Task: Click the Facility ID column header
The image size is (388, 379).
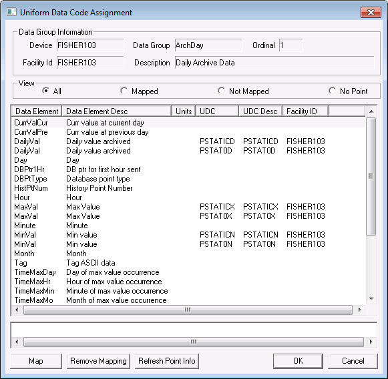Action: 305,111
